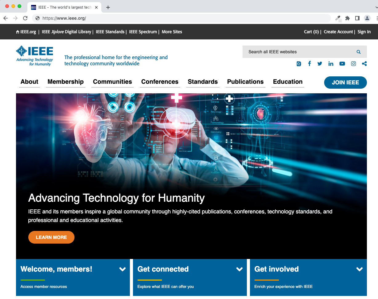Expand the Welcome, members! panel
Image resolution: width=378 pixels, height=299 pixels.
coord(123,269)
